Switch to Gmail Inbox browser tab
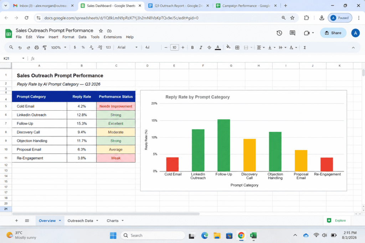The height and width of the screenshot is (243, 365). [x=43, y=6]
